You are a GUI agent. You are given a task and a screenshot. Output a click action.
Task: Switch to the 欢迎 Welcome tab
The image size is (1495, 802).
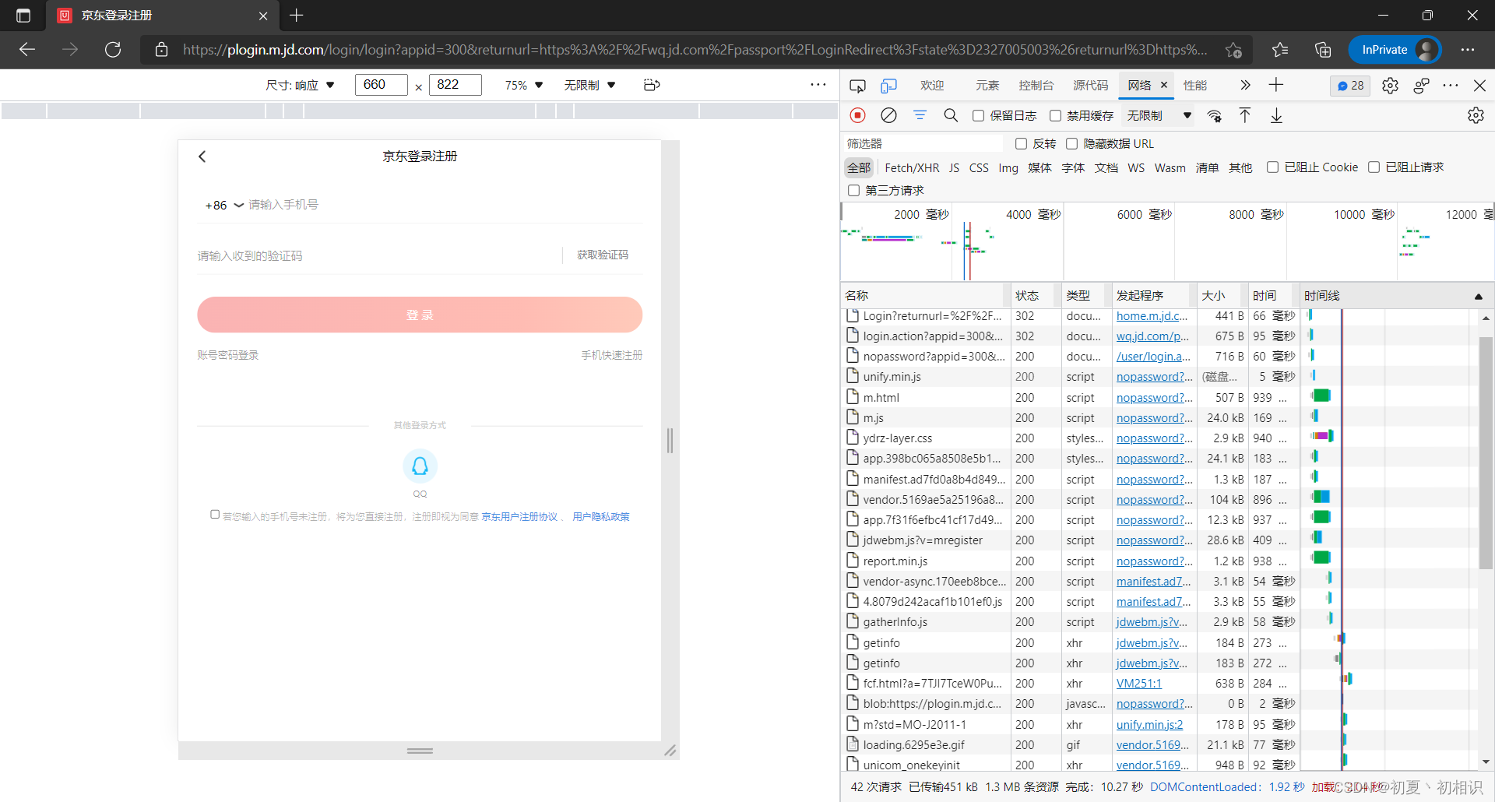[x=932, y=86]
